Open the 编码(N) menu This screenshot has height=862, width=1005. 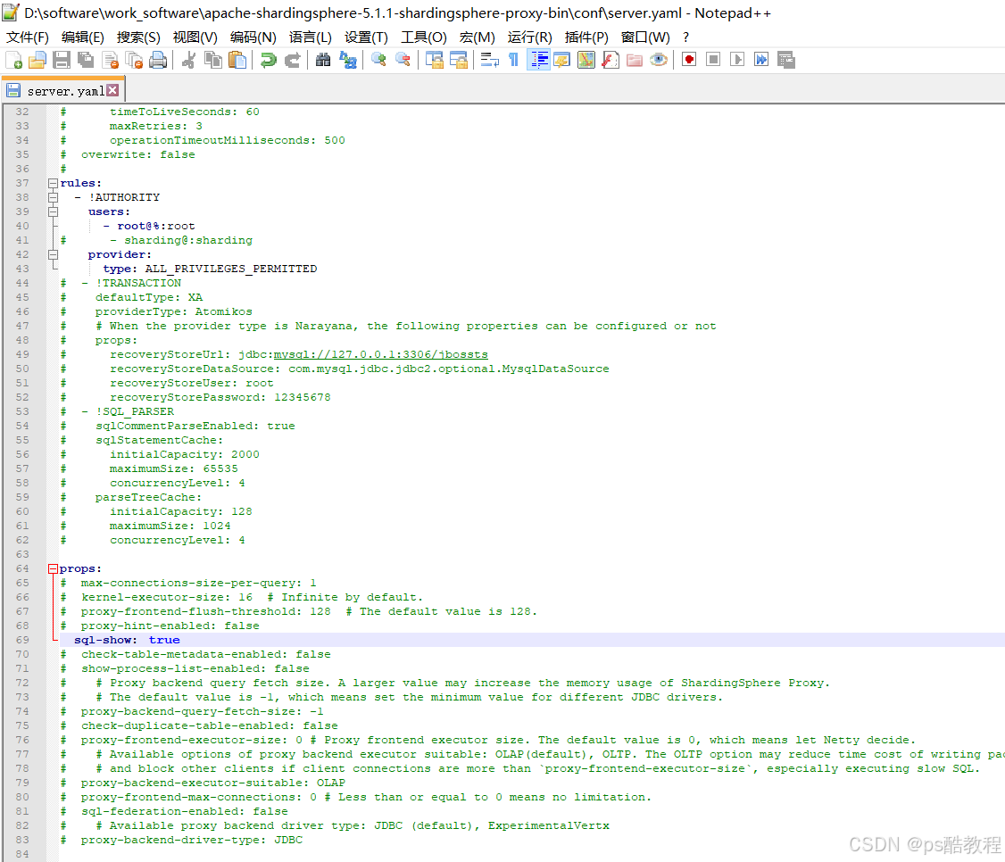click(253, 37)
